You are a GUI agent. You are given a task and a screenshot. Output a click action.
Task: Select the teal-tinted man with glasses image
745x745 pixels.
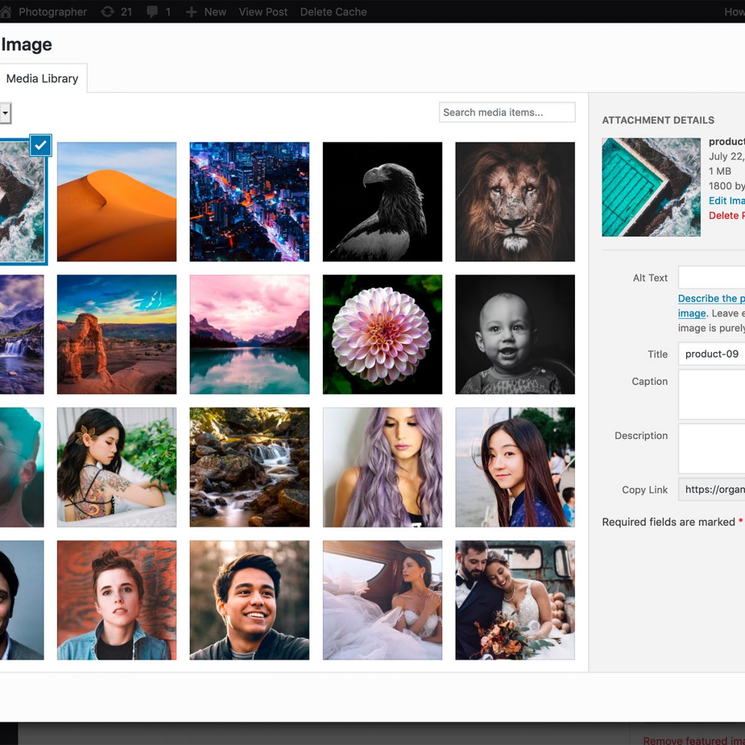[22, 467]
